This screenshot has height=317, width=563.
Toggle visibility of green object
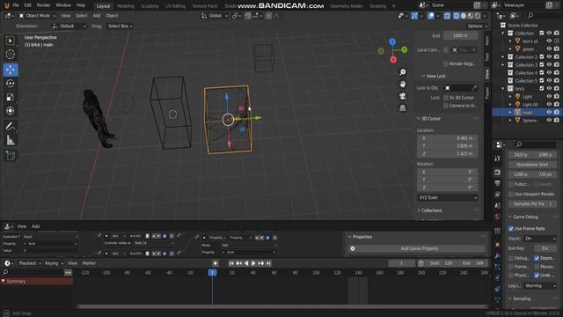click(549, 49)
